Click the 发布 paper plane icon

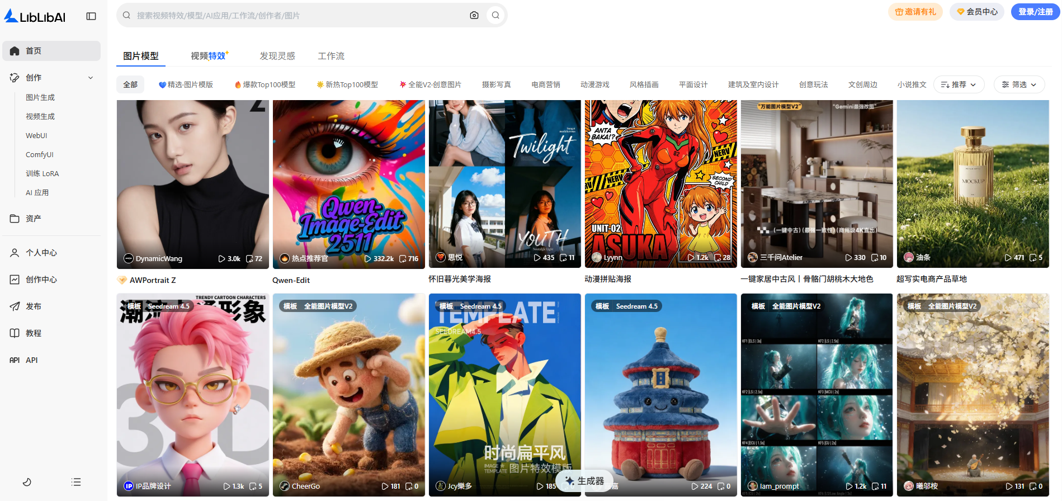point(15,306)
